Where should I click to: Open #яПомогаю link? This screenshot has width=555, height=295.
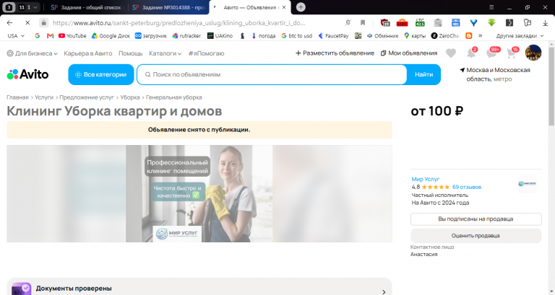click(206, 53)
